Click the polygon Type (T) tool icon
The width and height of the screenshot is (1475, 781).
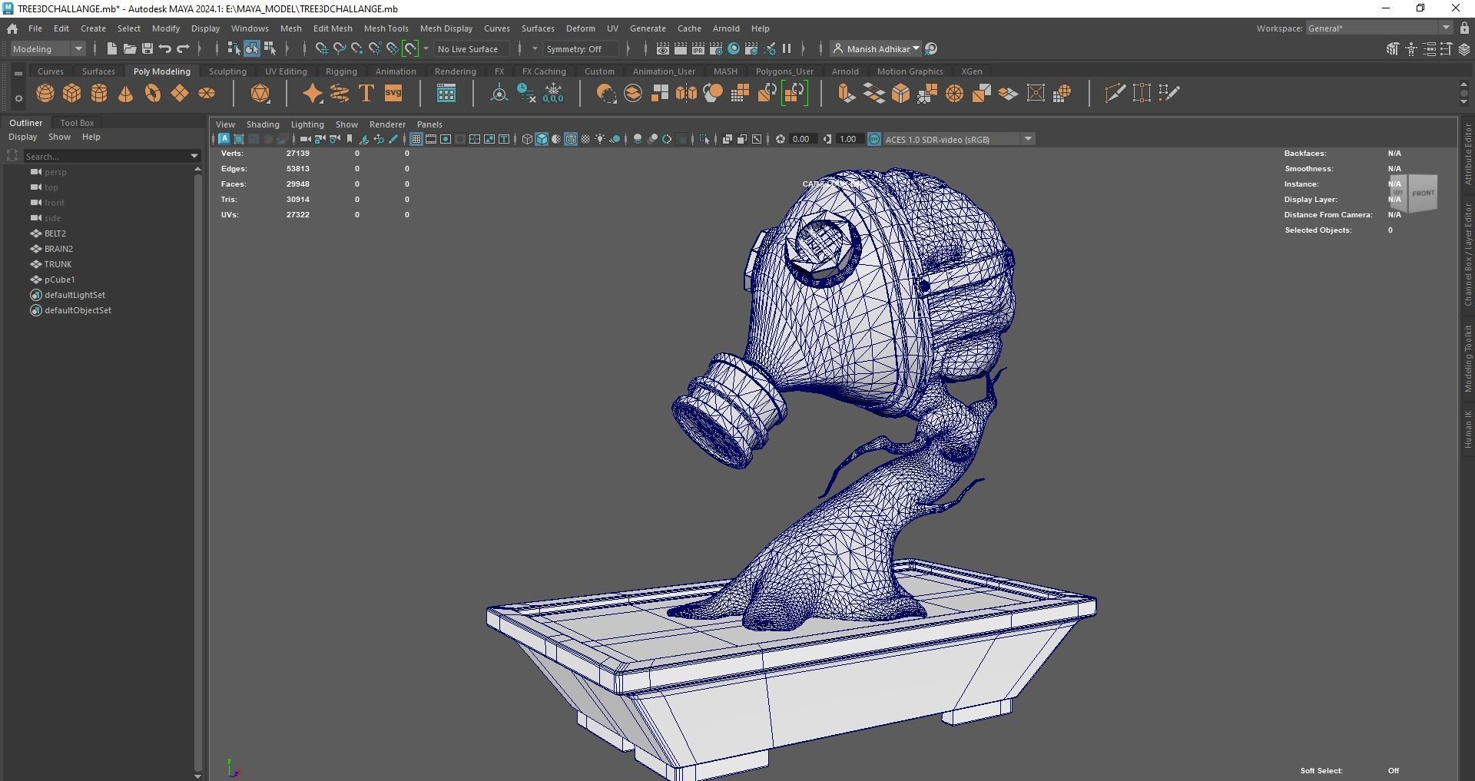(366, 94)
